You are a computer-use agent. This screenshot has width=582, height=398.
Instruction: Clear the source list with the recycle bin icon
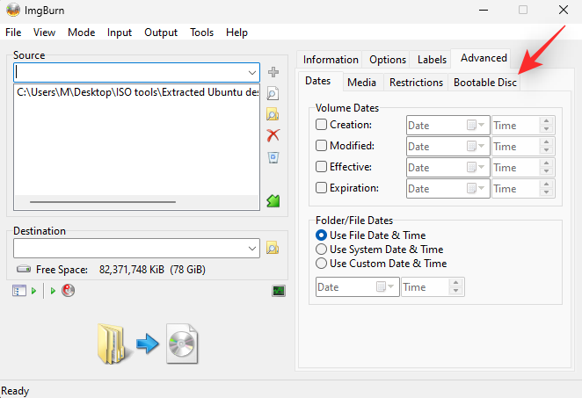click(273, 157)
